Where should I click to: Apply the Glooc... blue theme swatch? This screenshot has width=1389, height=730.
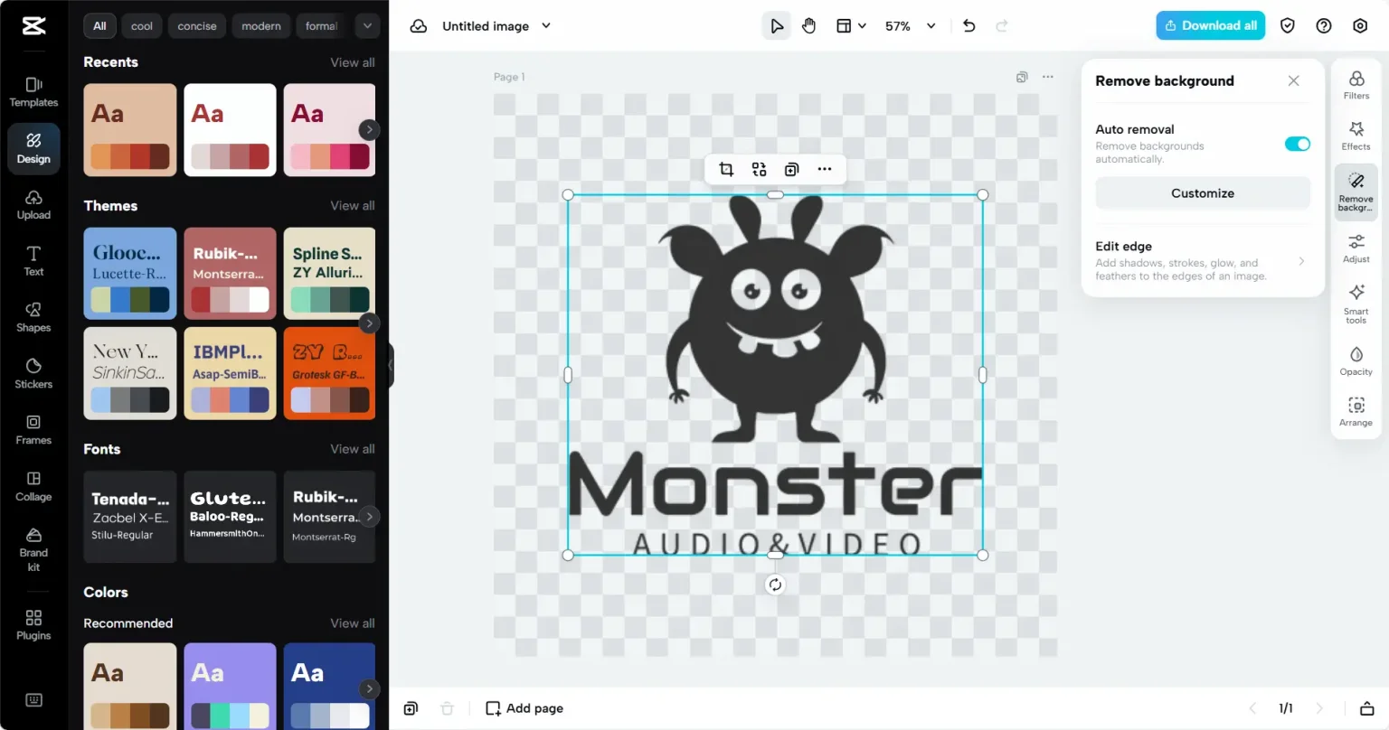tap(130, 274)
